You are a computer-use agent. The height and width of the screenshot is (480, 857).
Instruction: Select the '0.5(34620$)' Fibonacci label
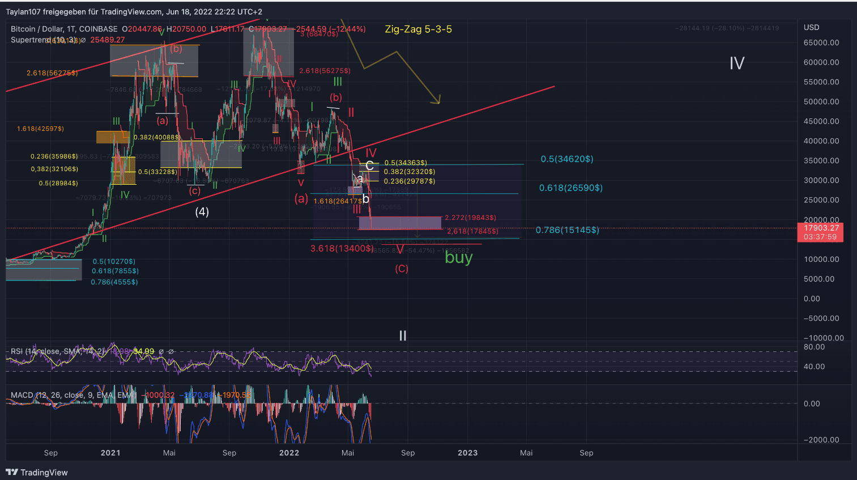[x=567, y=159]
